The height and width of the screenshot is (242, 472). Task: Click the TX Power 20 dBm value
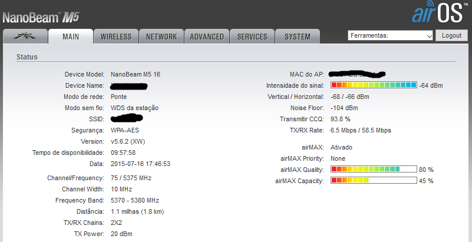(x=121, y=234)
